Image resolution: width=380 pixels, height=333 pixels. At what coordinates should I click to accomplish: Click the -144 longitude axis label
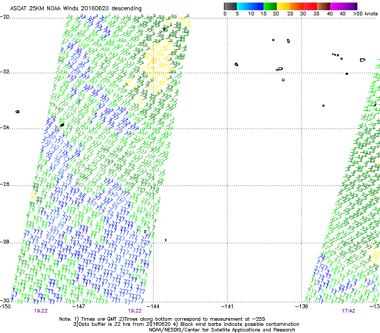pos(153,306)
